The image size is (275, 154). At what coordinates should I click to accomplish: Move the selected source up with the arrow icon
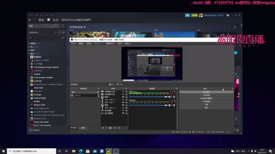[115, 128]
